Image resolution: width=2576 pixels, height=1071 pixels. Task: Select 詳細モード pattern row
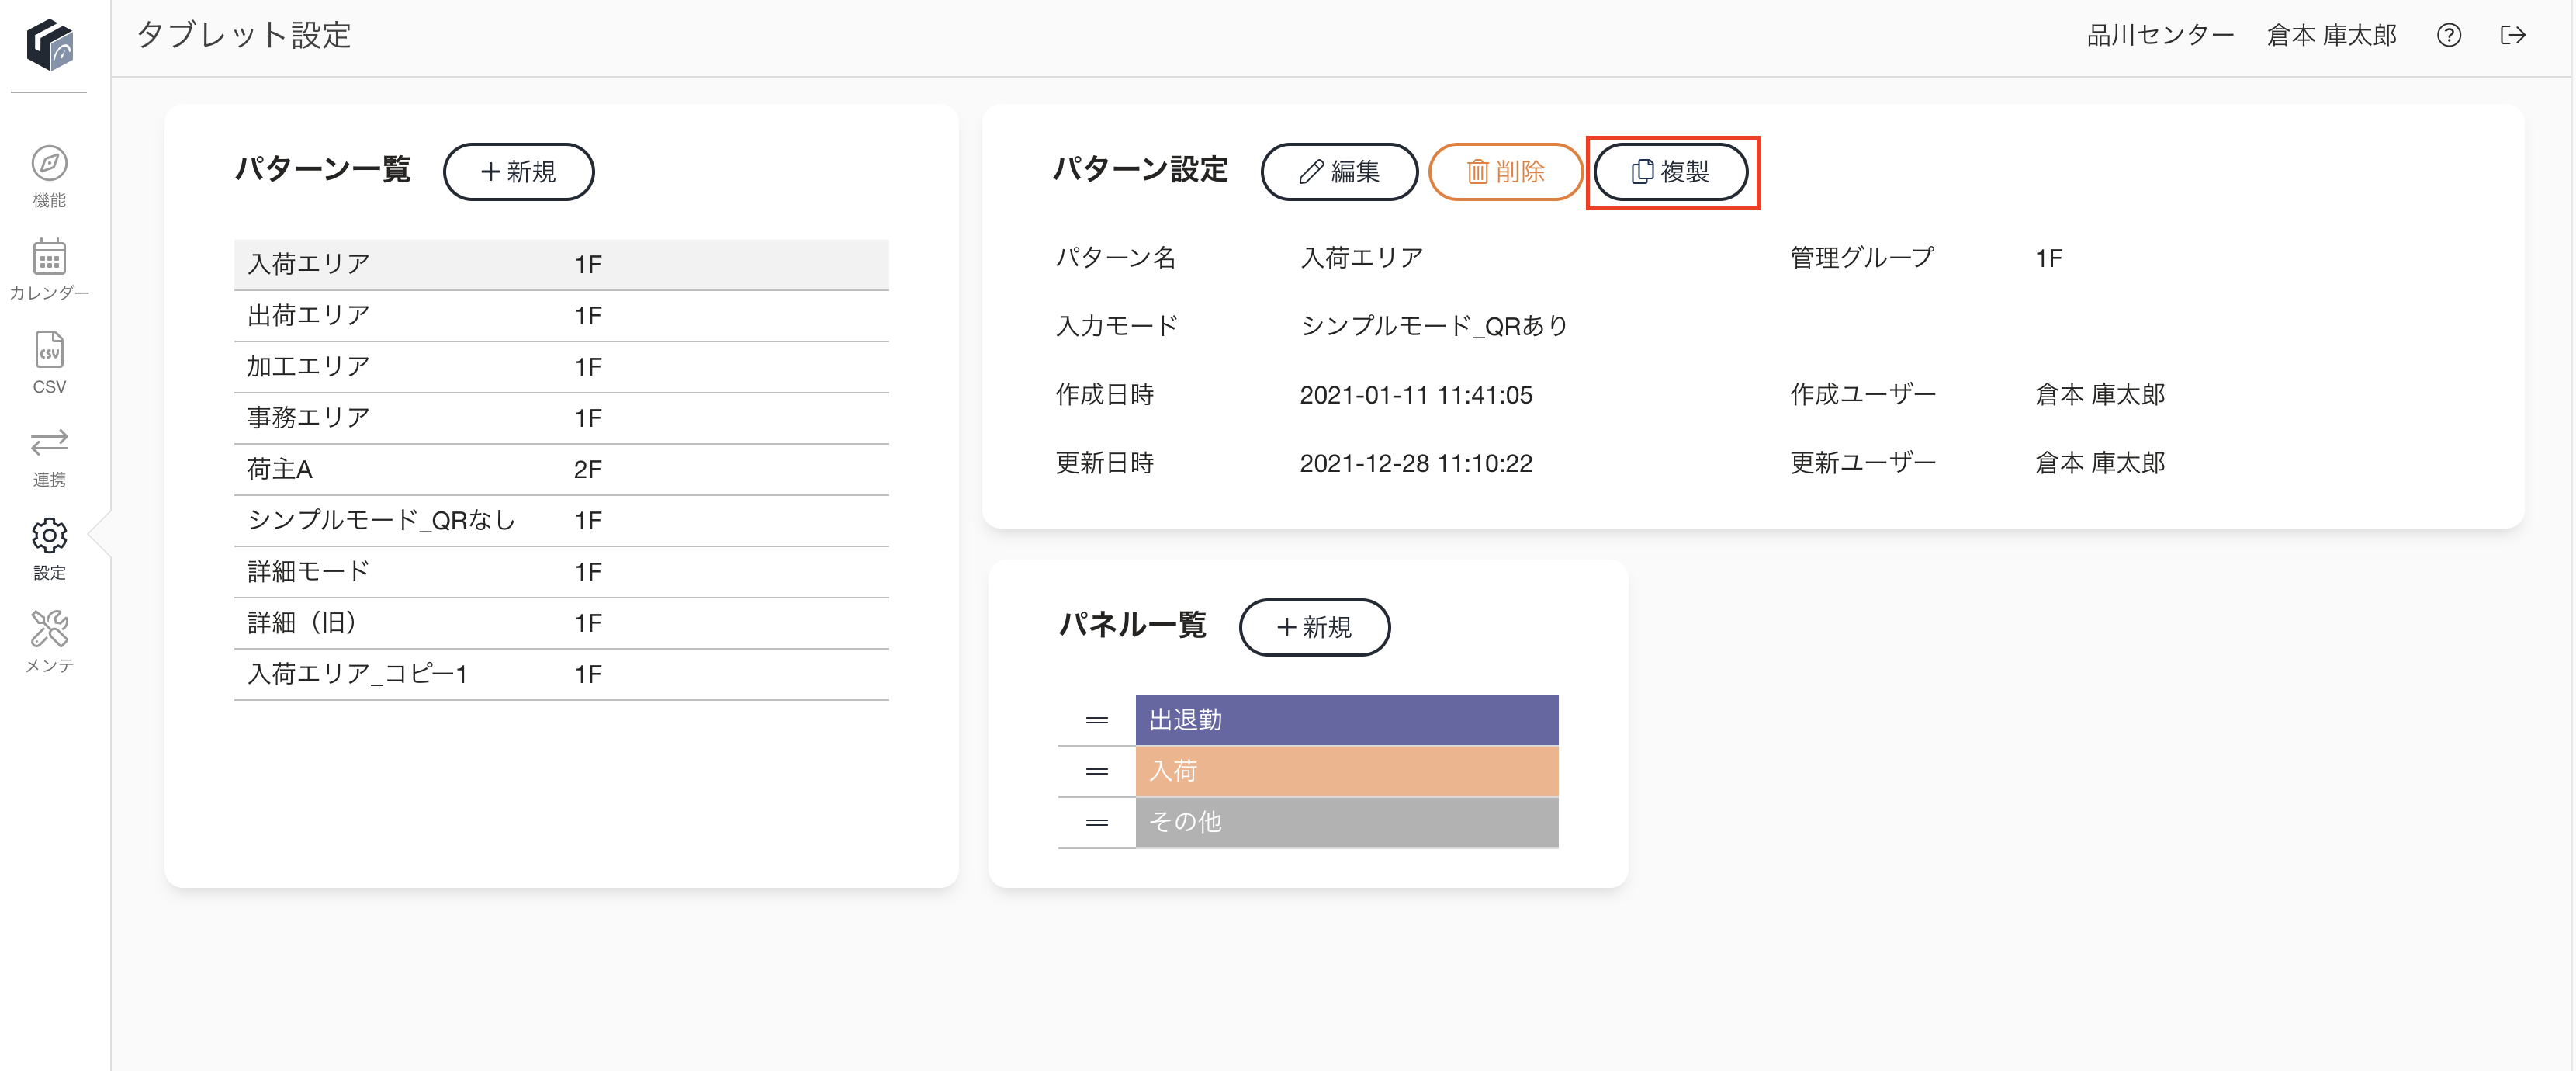coord(561,572)
